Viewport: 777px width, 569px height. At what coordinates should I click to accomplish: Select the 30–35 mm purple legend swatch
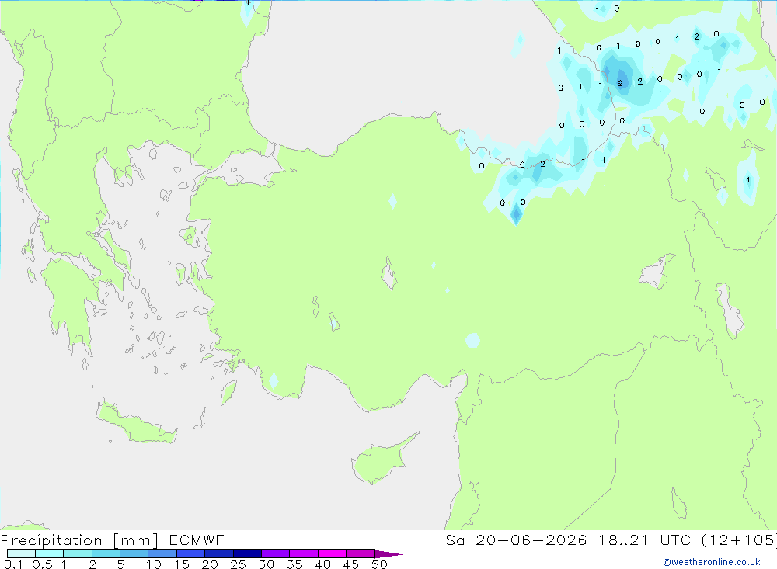(276, 553)
